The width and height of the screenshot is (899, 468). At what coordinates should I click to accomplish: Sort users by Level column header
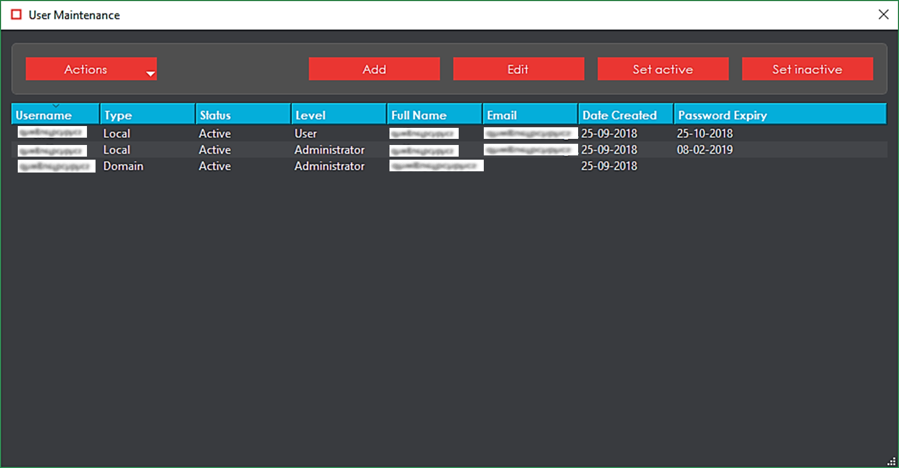tap(339, 115)
